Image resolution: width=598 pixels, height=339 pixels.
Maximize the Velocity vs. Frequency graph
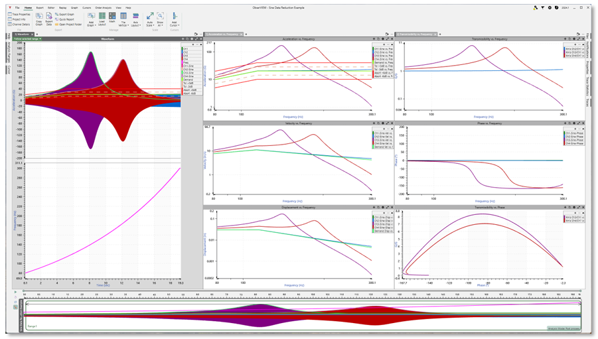(388, 123)
